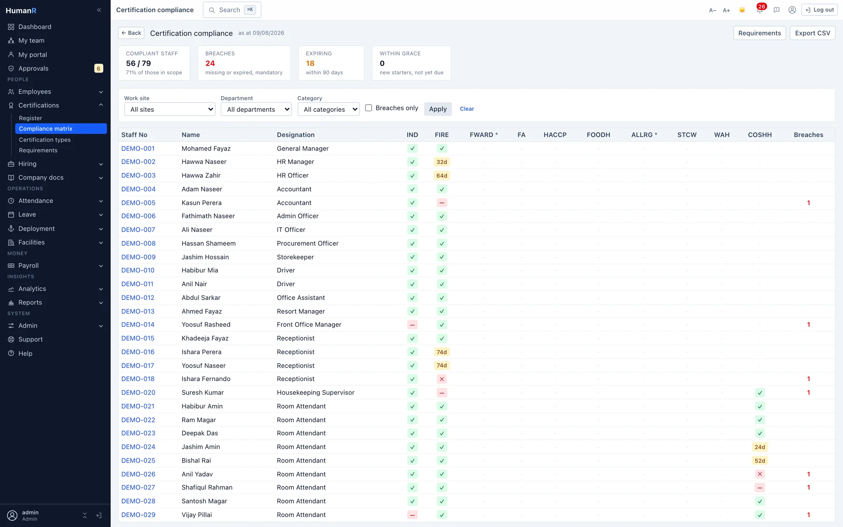Viewport: 843px width, 527px height.
Task: Apply the selected filters
Action: tap(438, 109)
